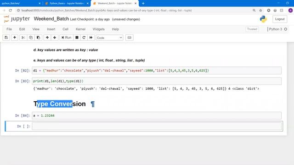Screen dimensions: 294x165
Task: Move the selected cell up
Action: pyautogui.click(x=47, y=38)
